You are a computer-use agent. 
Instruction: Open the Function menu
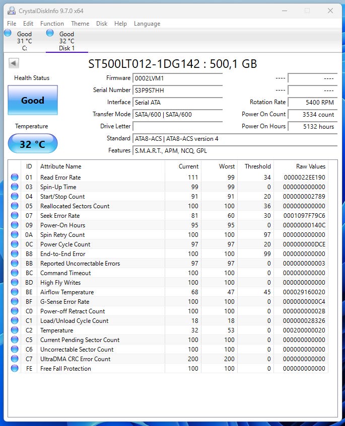[52, 24]
